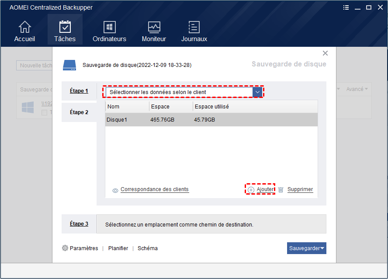Edit task name Sauvegarde de disque(2022-12-09 18-33-28)
This screenshot has height=279, width=388.
[137, 65]
